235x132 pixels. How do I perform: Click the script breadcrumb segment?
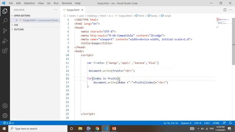click(x=167, y=16)
